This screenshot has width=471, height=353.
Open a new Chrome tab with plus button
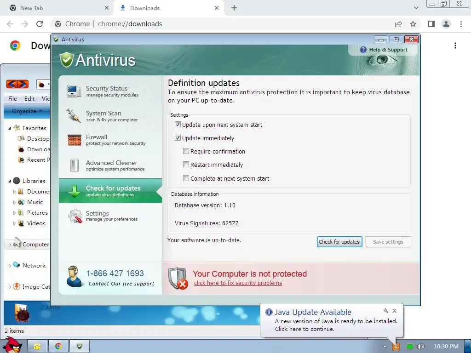click(x=234, y=8)
